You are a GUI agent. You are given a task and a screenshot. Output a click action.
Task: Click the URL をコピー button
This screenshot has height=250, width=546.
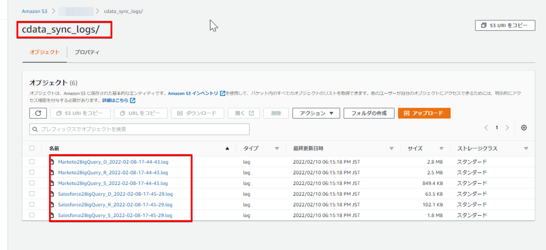(141, 113)
